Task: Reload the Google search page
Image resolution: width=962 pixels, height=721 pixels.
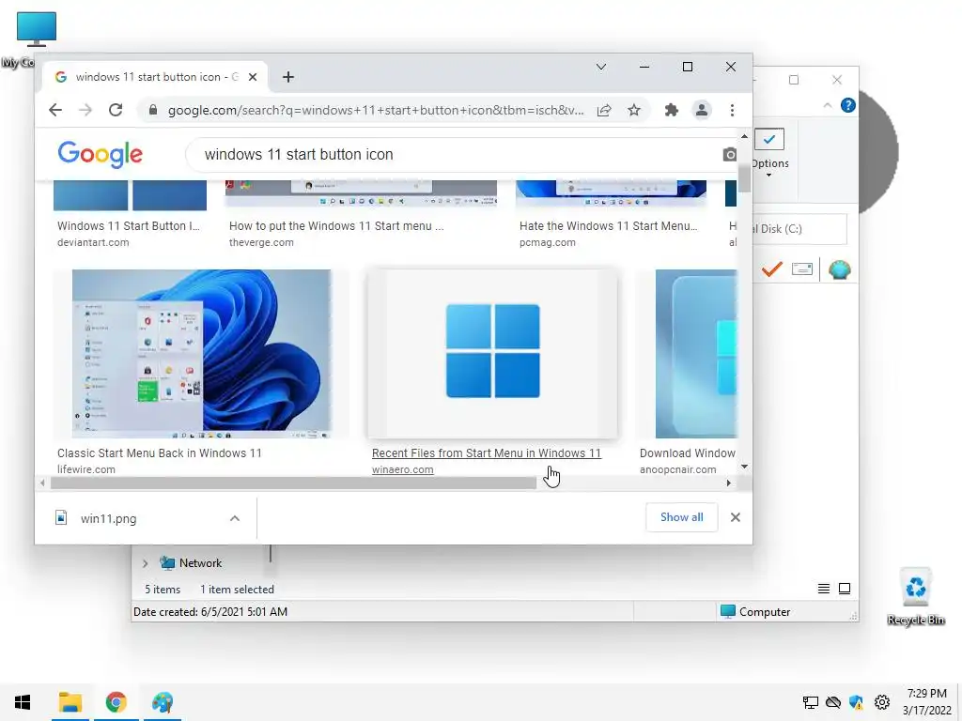Action: (x=116, y=111)
